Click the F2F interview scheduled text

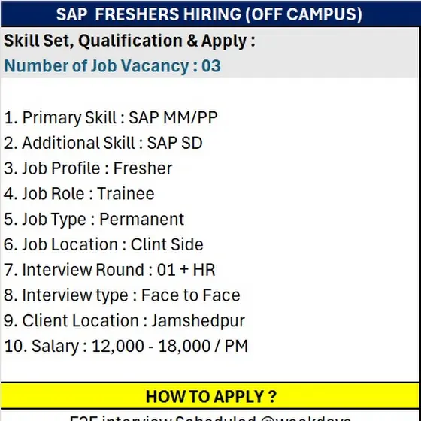click(x=210, y=418)
